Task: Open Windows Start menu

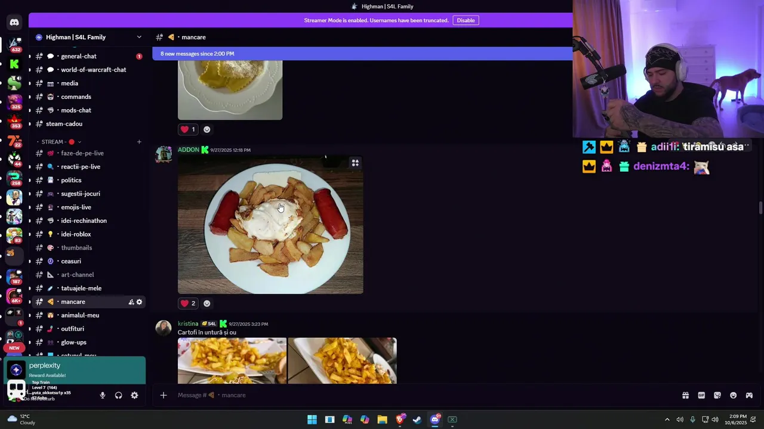Action: pos(312,419)
